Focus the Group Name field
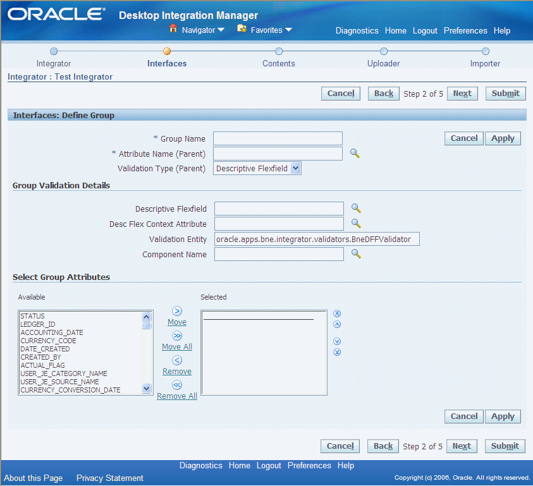This screenshot has height=486, width=533. (278, 138)
